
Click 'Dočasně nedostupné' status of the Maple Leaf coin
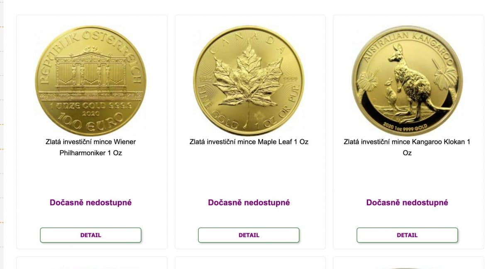coord(249,203)
